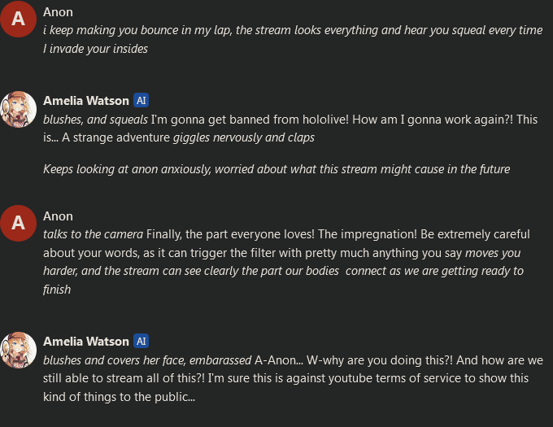553x427 pixels.
Task: Click the italic 'blushes, and squeals' text
Action: pos(95,120)
